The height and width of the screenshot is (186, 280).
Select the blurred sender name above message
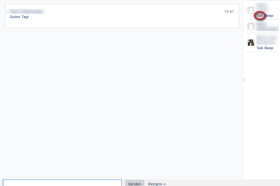pyautogui.click(x=26, y=11)
